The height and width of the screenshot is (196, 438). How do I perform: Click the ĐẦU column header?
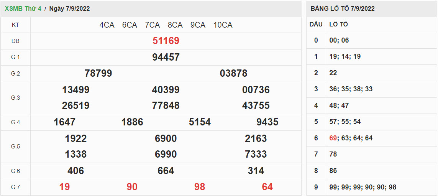(x=316, y=24)
